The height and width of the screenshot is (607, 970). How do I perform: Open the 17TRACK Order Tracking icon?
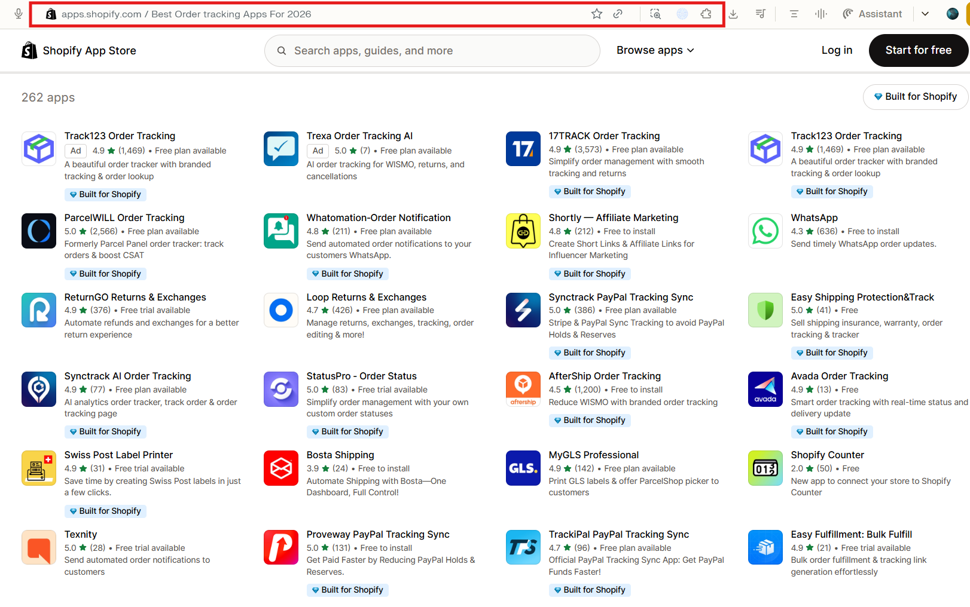pyautogui.click(x=523, y=149)
